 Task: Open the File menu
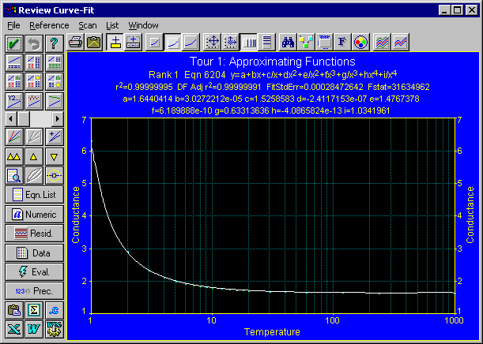(13, 25)
